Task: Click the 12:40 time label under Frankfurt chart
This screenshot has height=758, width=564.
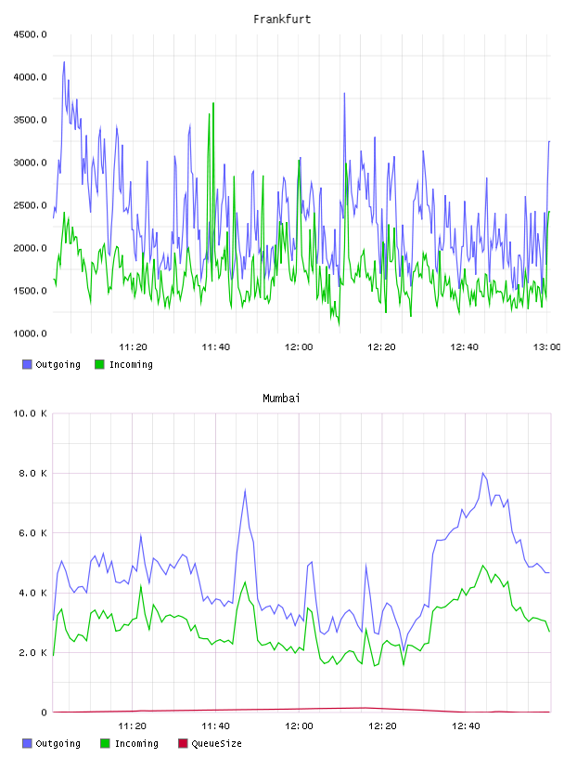Action: 464,347
